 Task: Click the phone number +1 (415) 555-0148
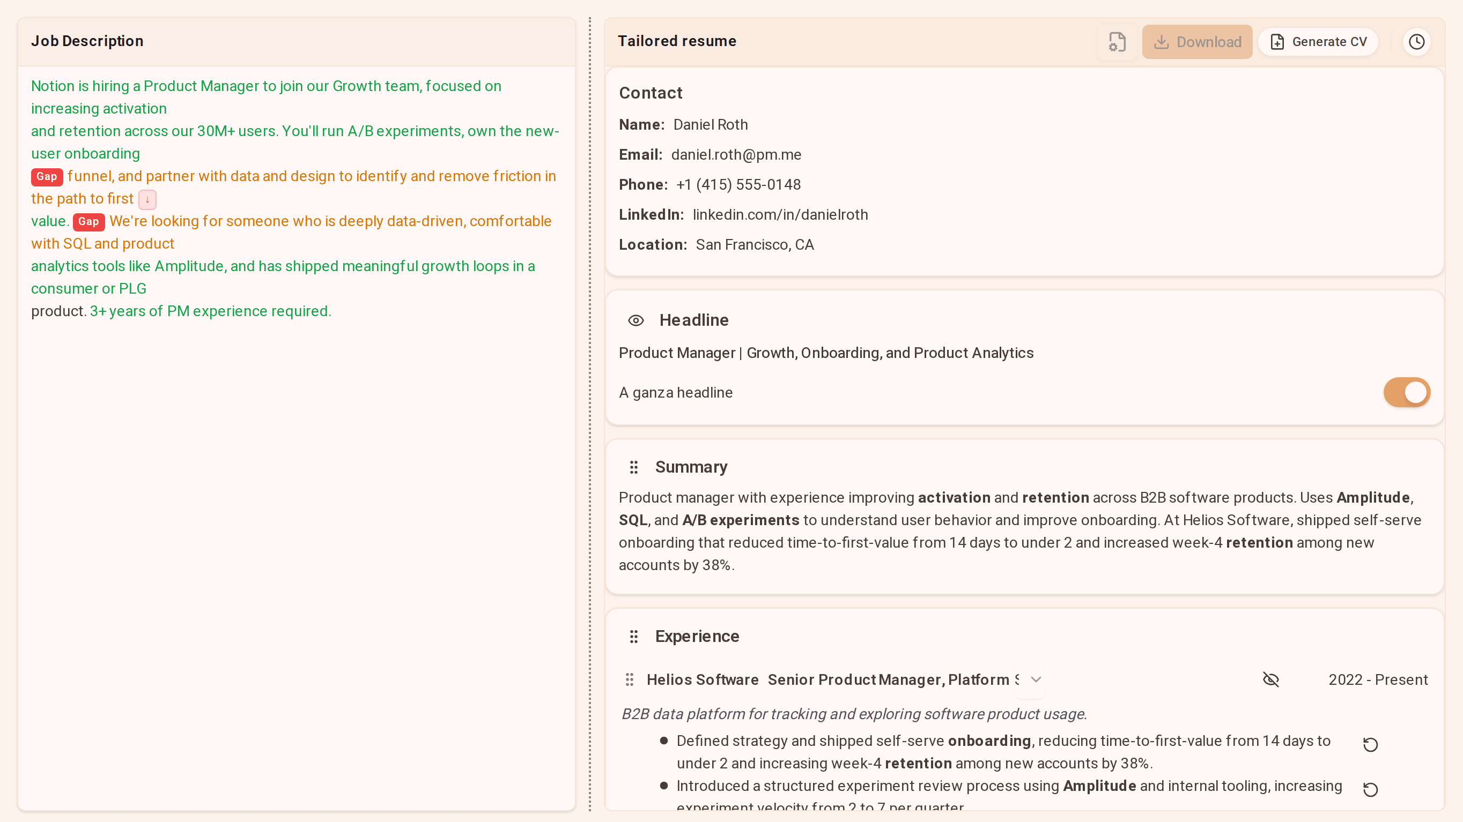(738, 184)
